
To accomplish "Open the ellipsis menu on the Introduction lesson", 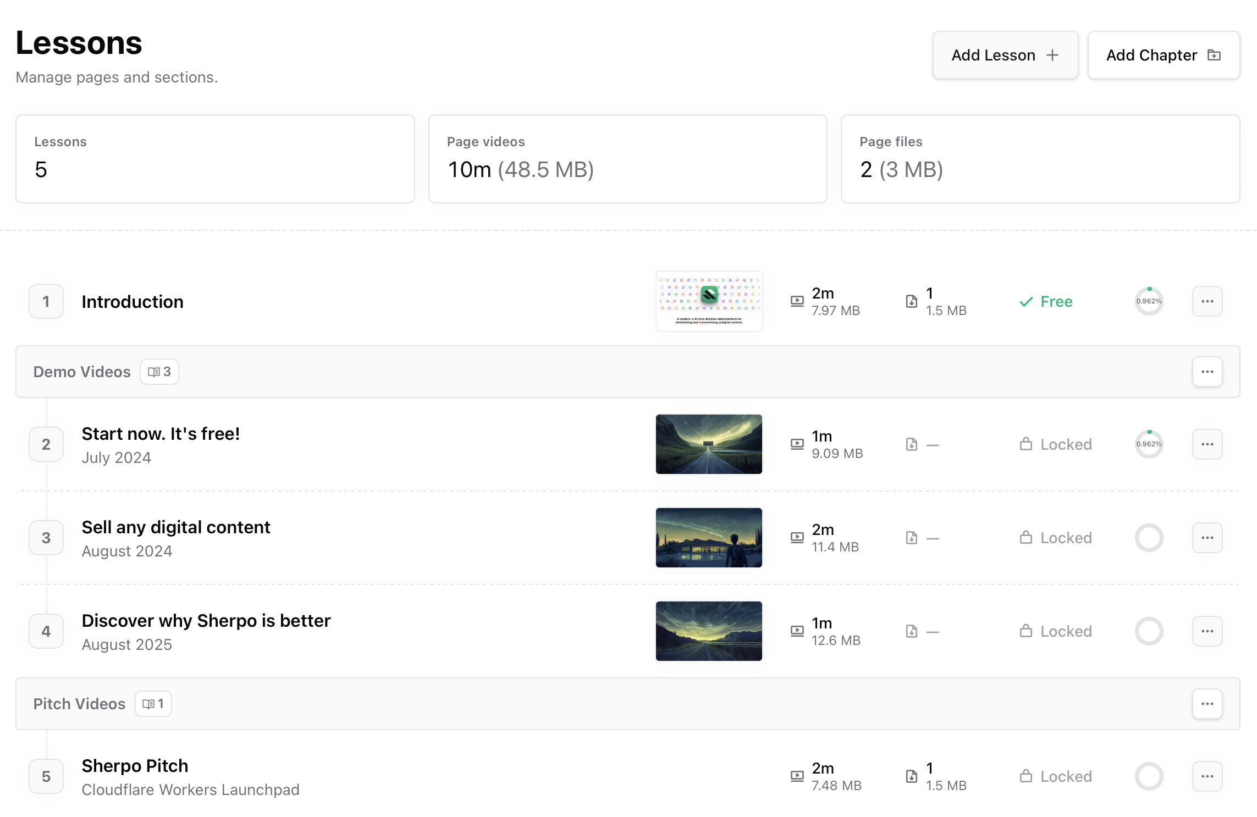I will pos(1207,301).
